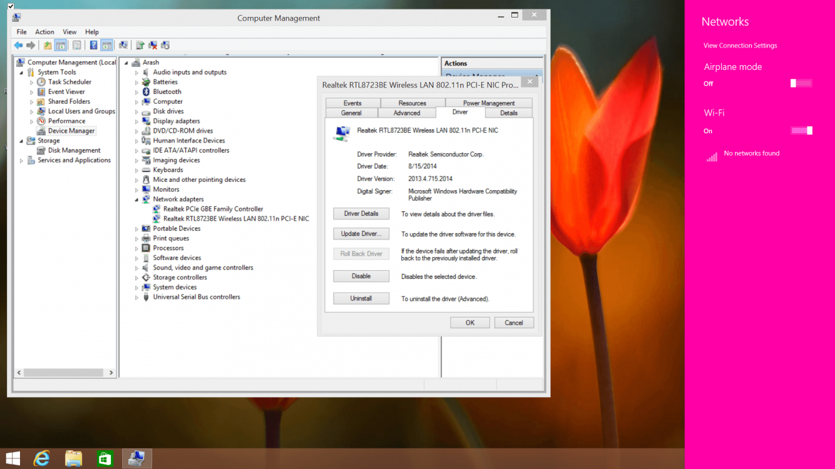This screenshot has width=835, height=469.
Task: Click the Disable device toolbar icon
Action: 165,45
